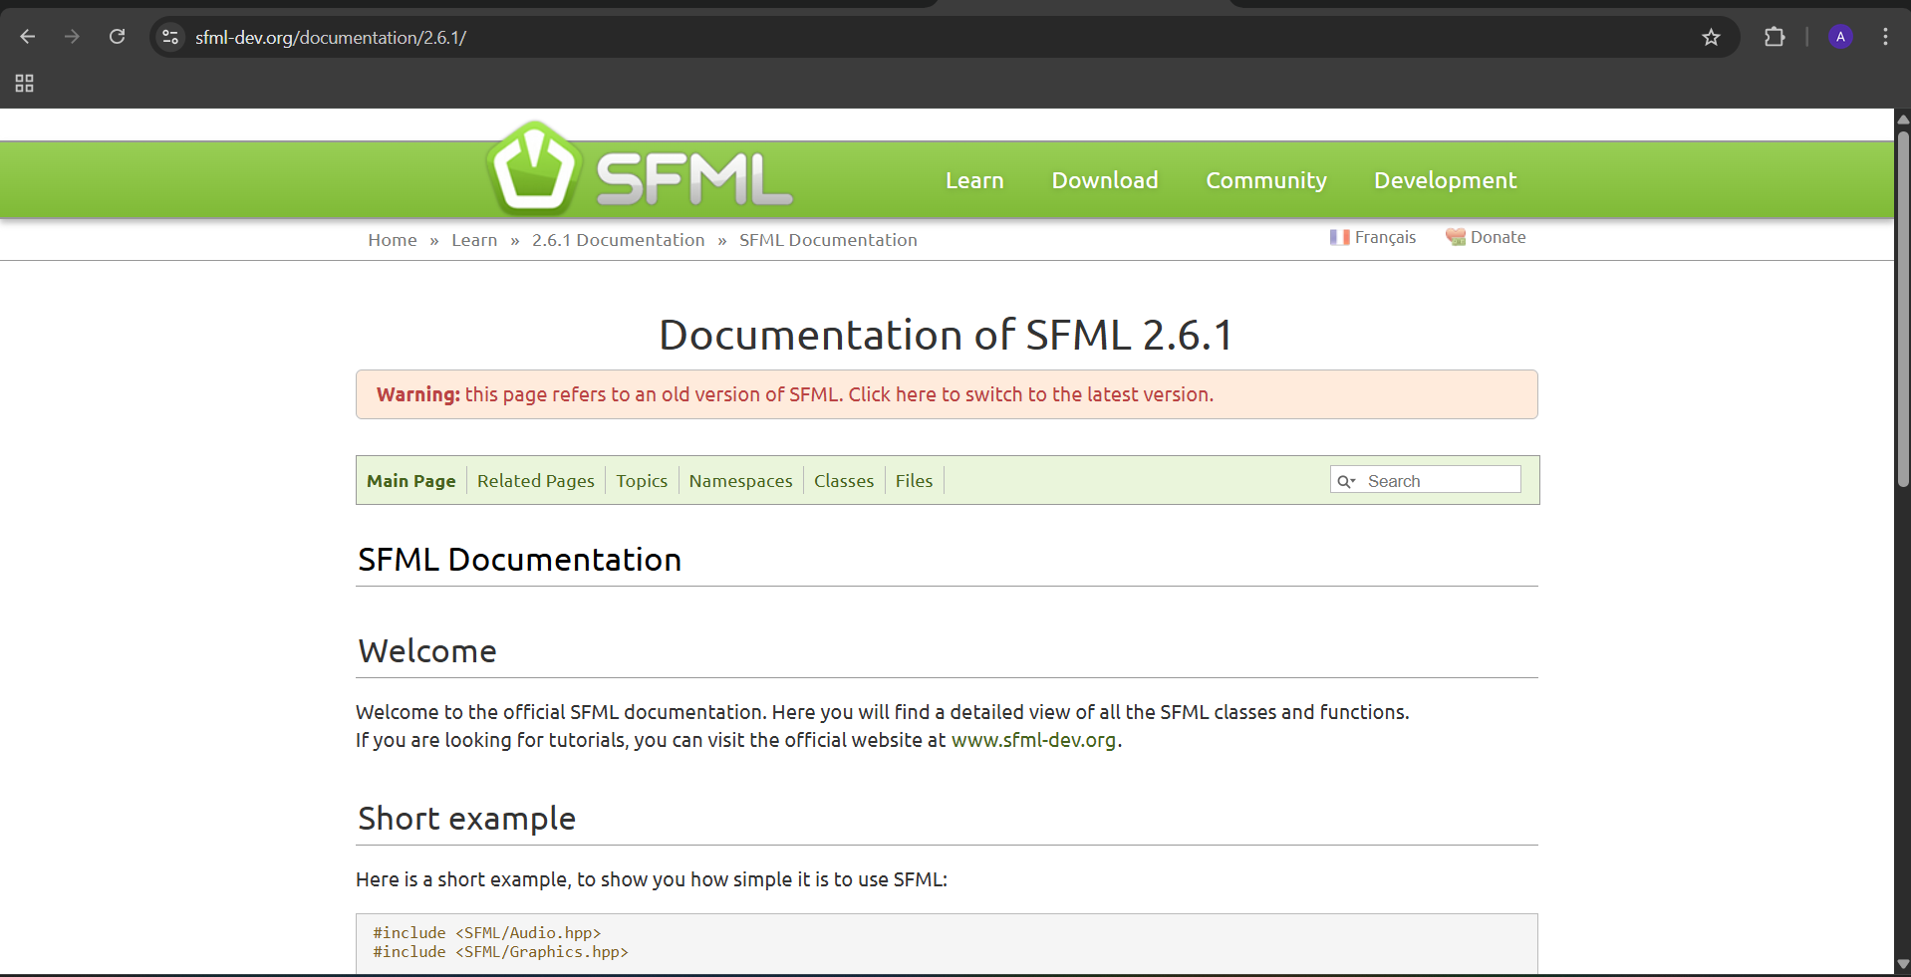Image resolution: width=1911 pixels, height=977 pixels.
Task: Click the scrollbar down arrow
Action: [x=1902, y=963]
